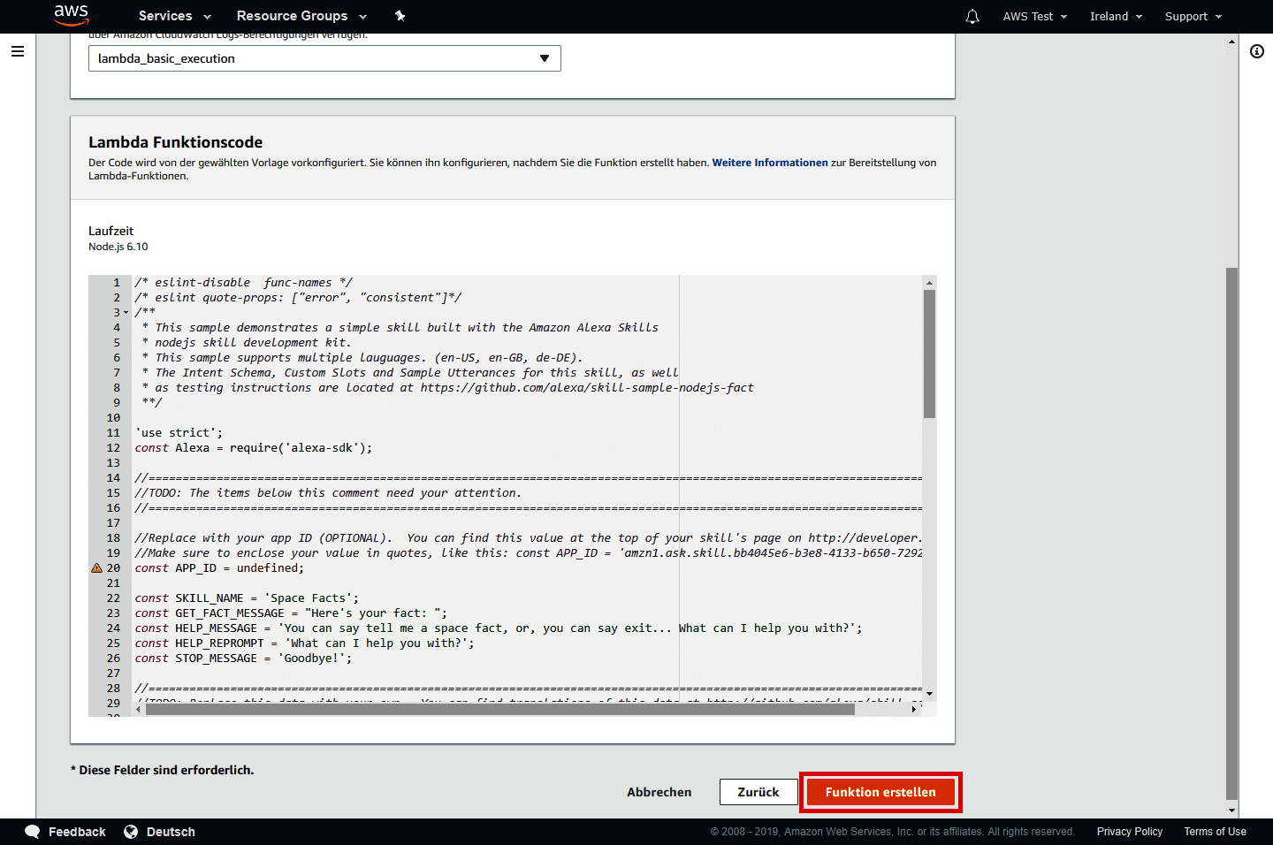Viewport: 1273px width, 845px height.
Task: Open the Ireland region selector
Action: (x=1115, y=16)
